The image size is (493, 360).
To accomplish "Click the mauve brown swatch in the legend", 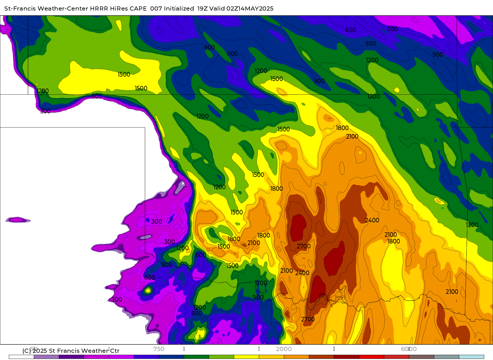I will 421,357.
